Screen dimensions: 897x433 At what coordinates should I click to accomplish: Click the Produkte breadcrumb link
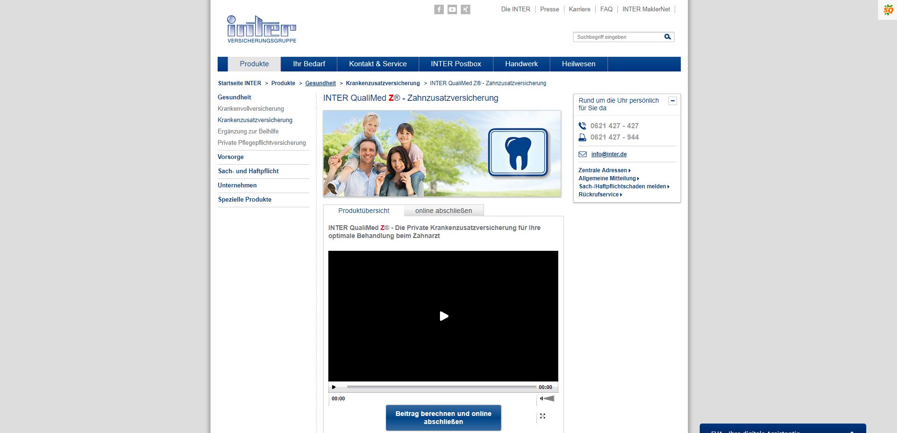point(283,83)
